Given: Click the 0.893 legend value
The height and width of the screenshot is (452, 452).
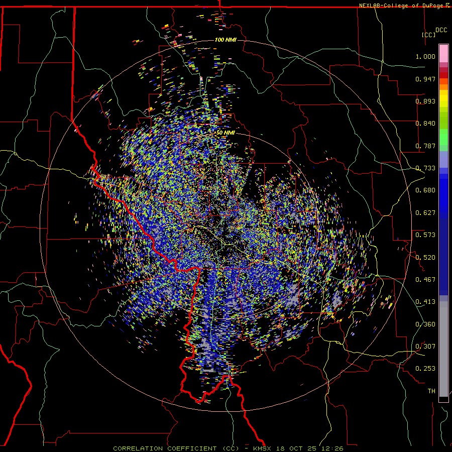Looking at the screenshot, I should 425,101.
